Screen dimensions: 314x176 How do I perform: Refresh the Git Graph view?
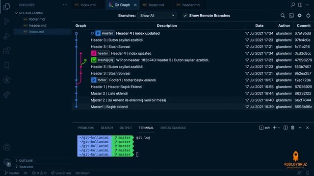click(x=308, y=16)
